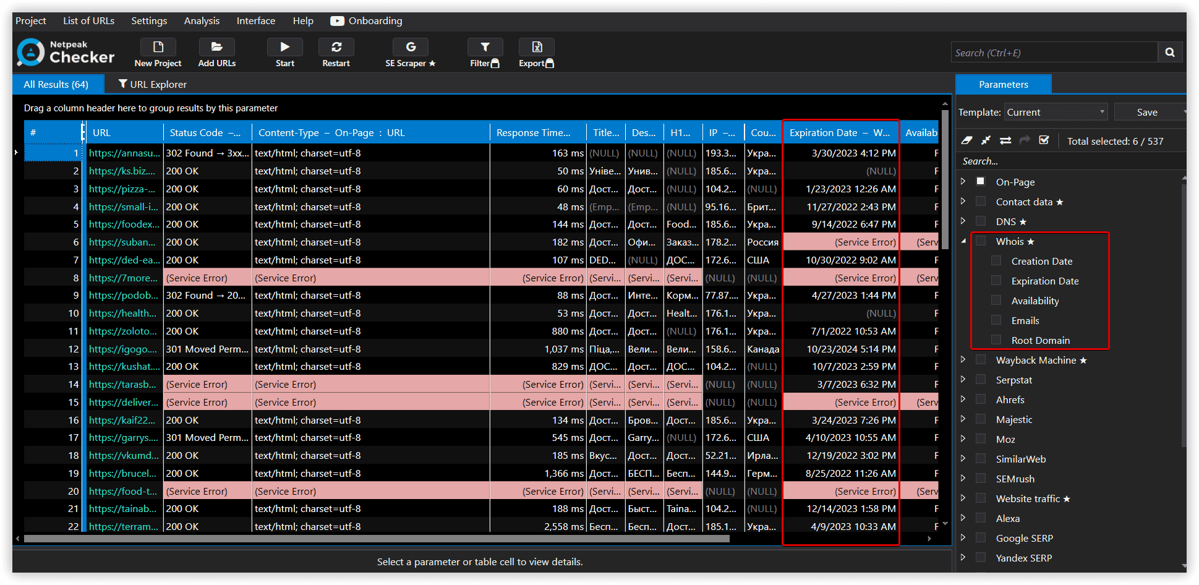1199x585 pixels.
Task: Expand the Serpstat group
Action: coord(963,380)
